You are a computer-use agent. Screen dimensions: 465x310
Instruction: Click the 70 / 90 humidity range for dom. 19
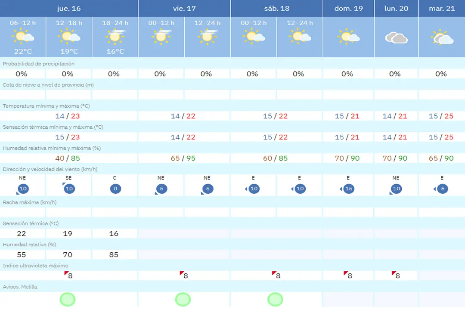[347, 158]
